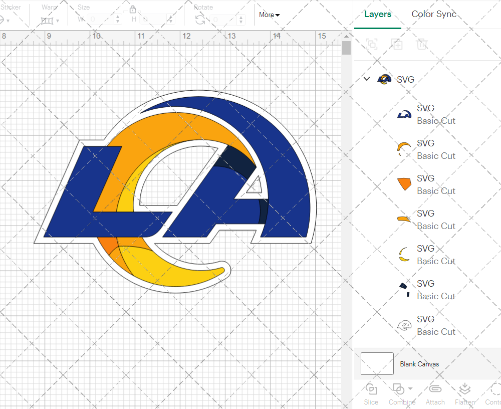Select the Layers tab
This screenshot has width=501, height=409.
coord(378,14)
